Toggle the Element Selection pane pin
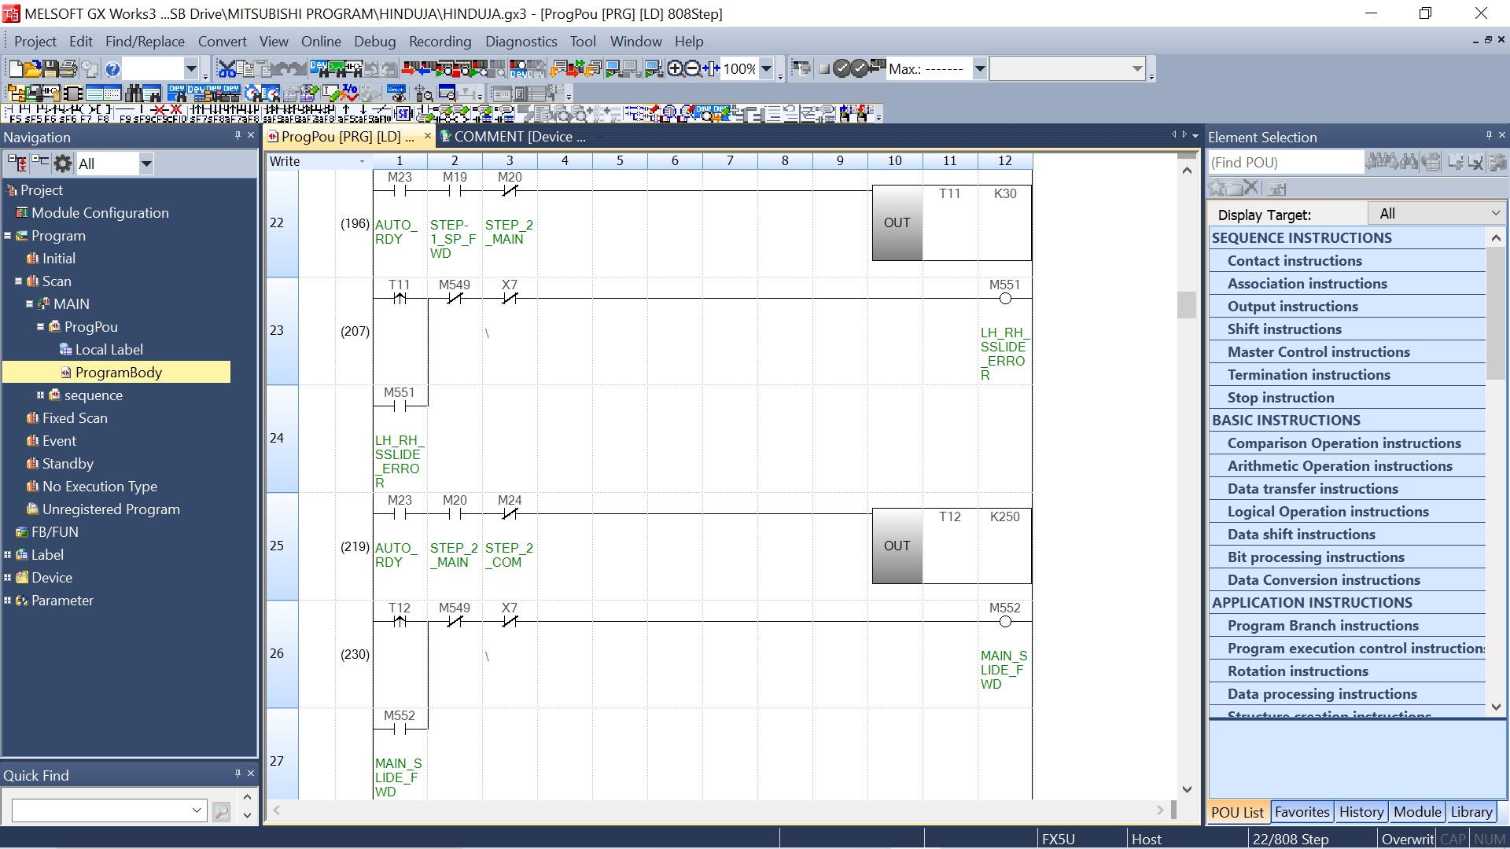The height and width of the screenshot is (849, 1510). [x=1489, y=136]
